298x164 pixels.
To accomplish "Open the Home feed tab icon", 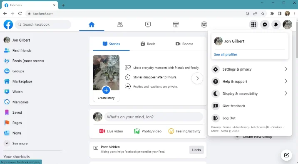I will pos(92,24).
